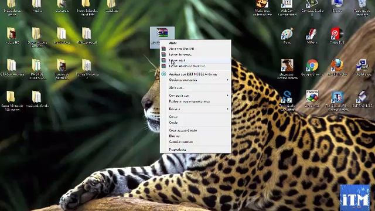Choose 'Abrir con...' in context menu
Image resolution: width=375 pixels, height=211 pixels.
(x=195, y=88)
